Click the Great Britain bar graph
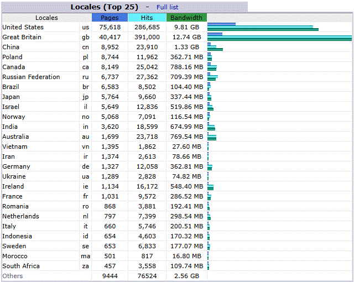This screenshot has height=282, width=354. [279, 37]
